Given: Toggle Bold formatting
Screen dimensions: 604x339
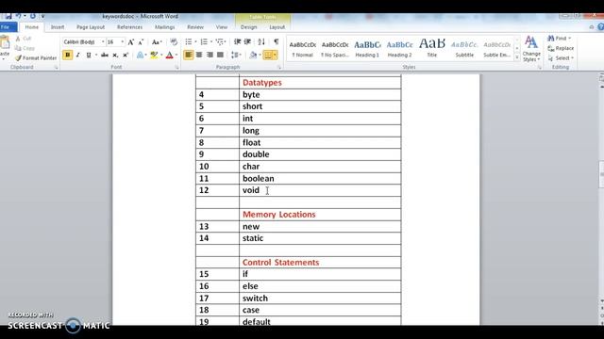Looking at the screenshot, I should (67, 55).
